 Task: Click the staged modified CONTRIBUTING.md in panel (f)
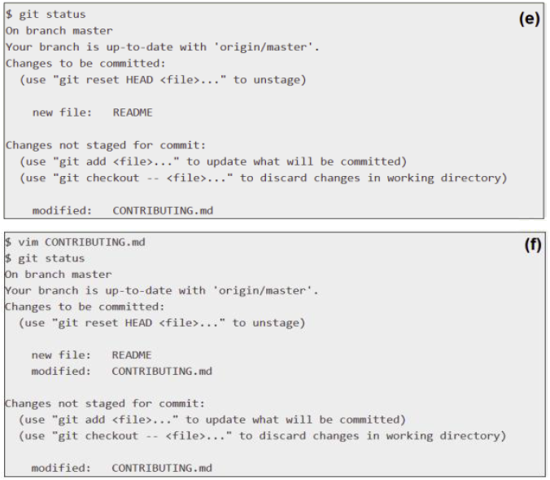[x=121, y=372]
